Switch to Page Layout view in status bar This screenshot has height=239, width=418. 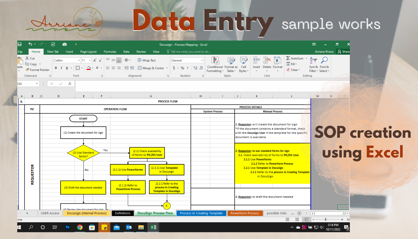297,219
